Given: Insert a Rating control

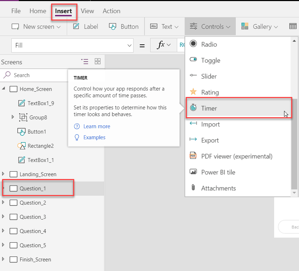Looking at the screenshot, I should click(238, 92).
